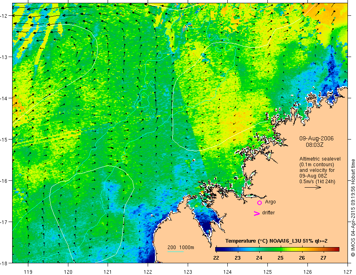Click latitude axis label -13
The width and height of the screenshot is (356, 275).
tap(4, 57)
